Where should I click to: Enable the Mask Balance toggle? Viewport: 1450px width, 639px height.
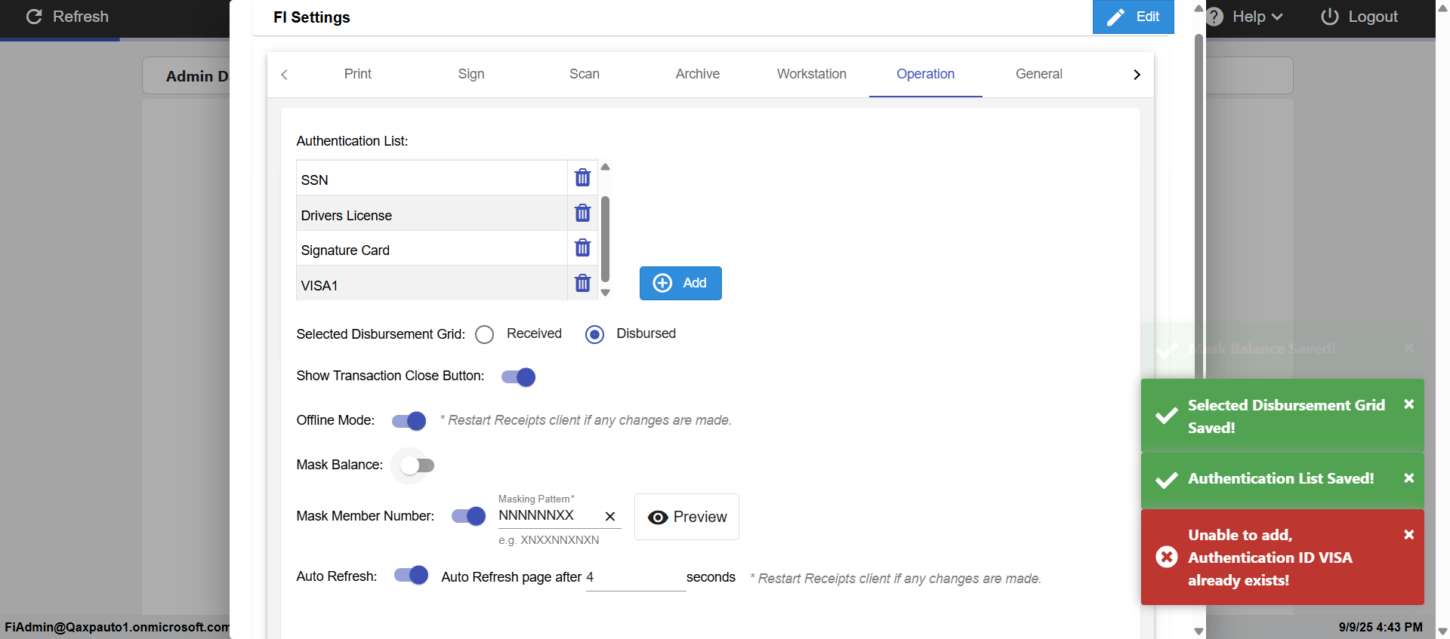tap(416, 465)
